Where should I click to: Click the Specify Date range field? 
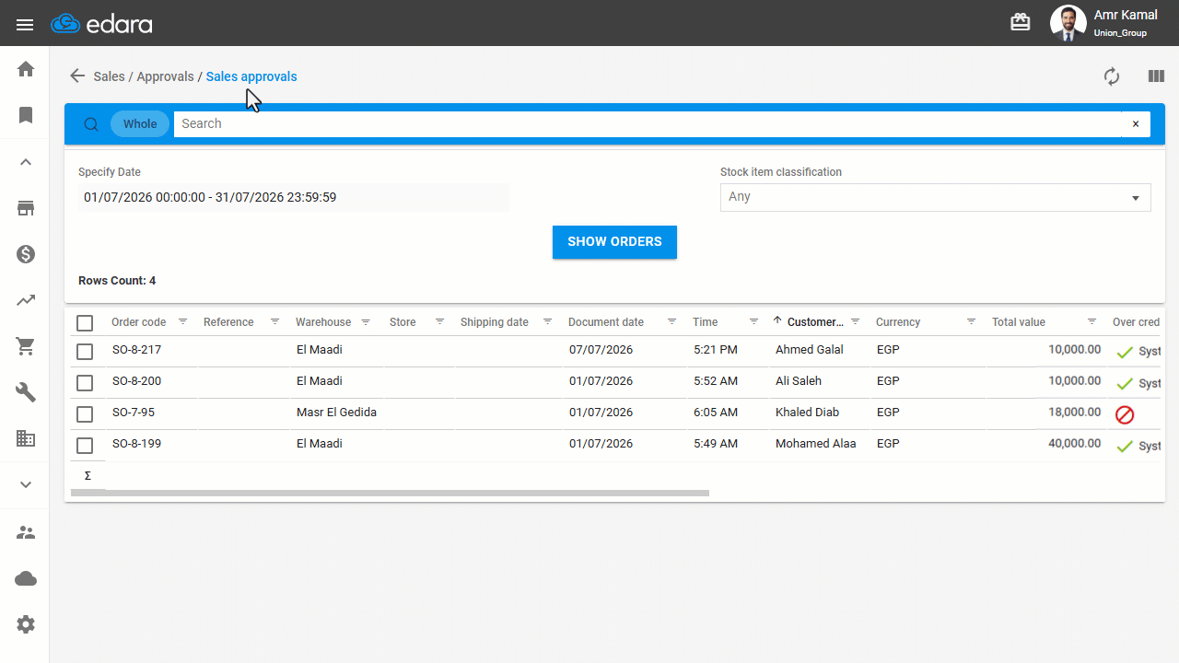[x=294, y=197]
